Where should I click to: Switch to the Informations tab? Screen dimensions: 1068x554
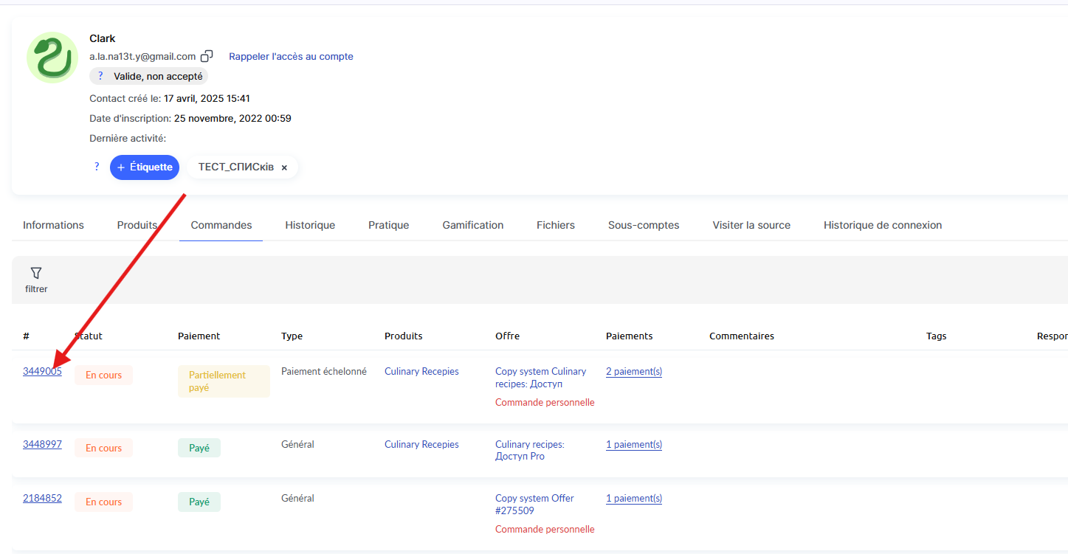pos(53,225)
